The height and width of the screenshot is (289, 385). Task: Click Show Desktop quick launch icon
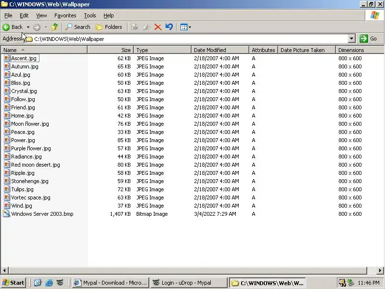(38, 283)
